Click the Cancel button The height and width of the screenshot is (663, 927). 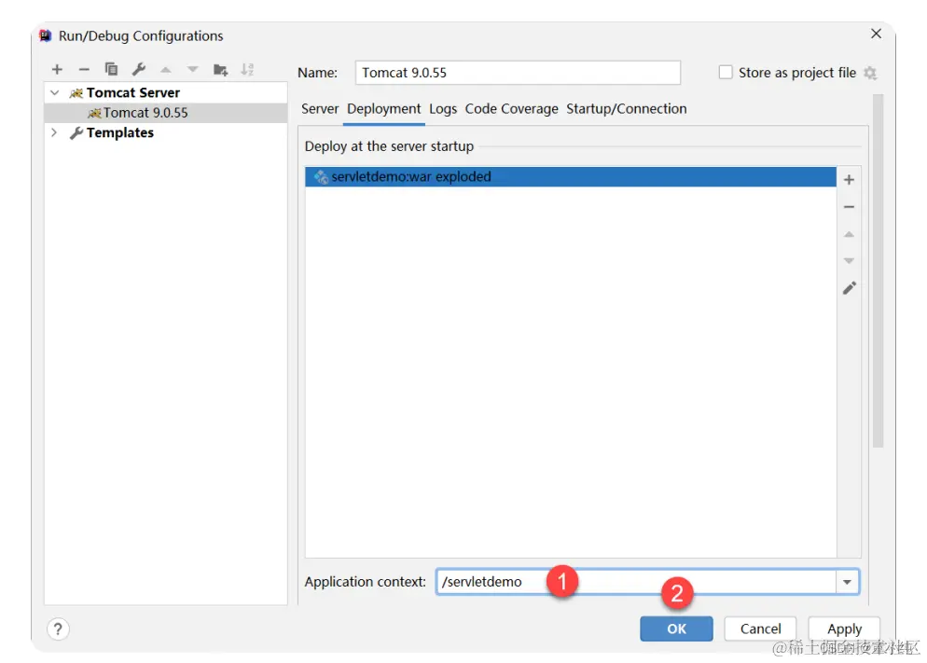(x=760, y=628)
